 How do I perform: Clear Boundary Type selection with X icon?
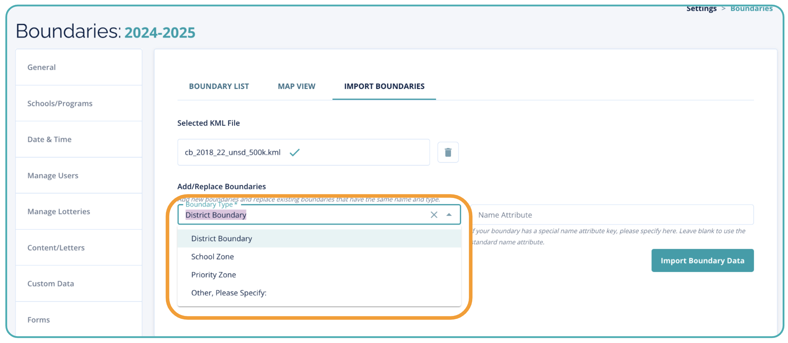pyautogui.click(x=434, y=215)
